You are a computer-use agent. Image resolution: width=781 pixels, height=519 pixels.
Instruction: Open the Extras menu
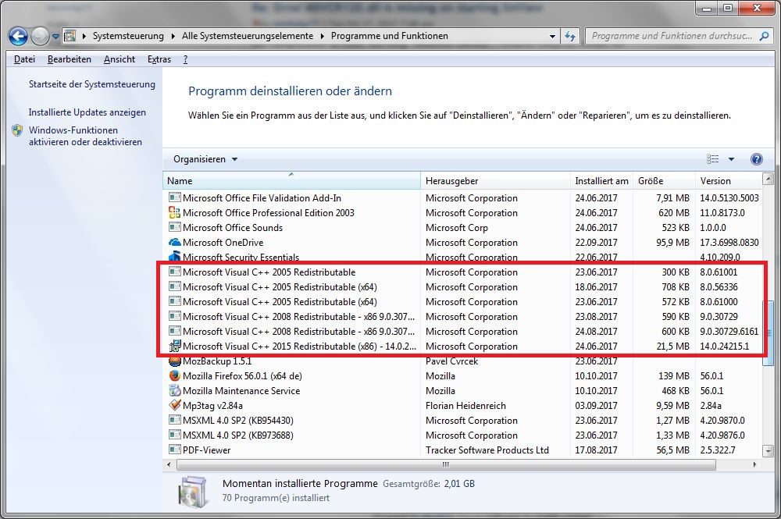tap(159, 59)
